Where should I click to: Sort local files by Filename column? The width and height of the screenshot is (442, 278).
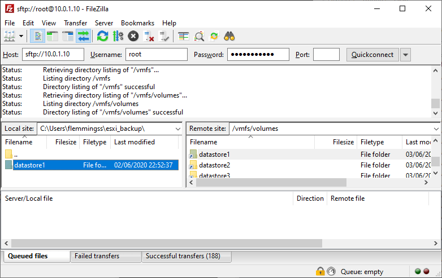click(x=24, y=142)
